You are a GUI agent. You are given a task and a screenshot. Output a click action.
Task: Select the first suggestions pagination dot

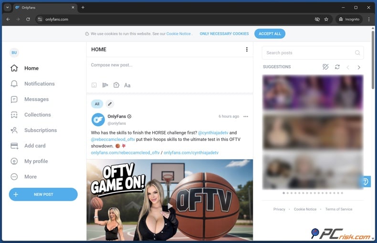click(x=284, y=193)
